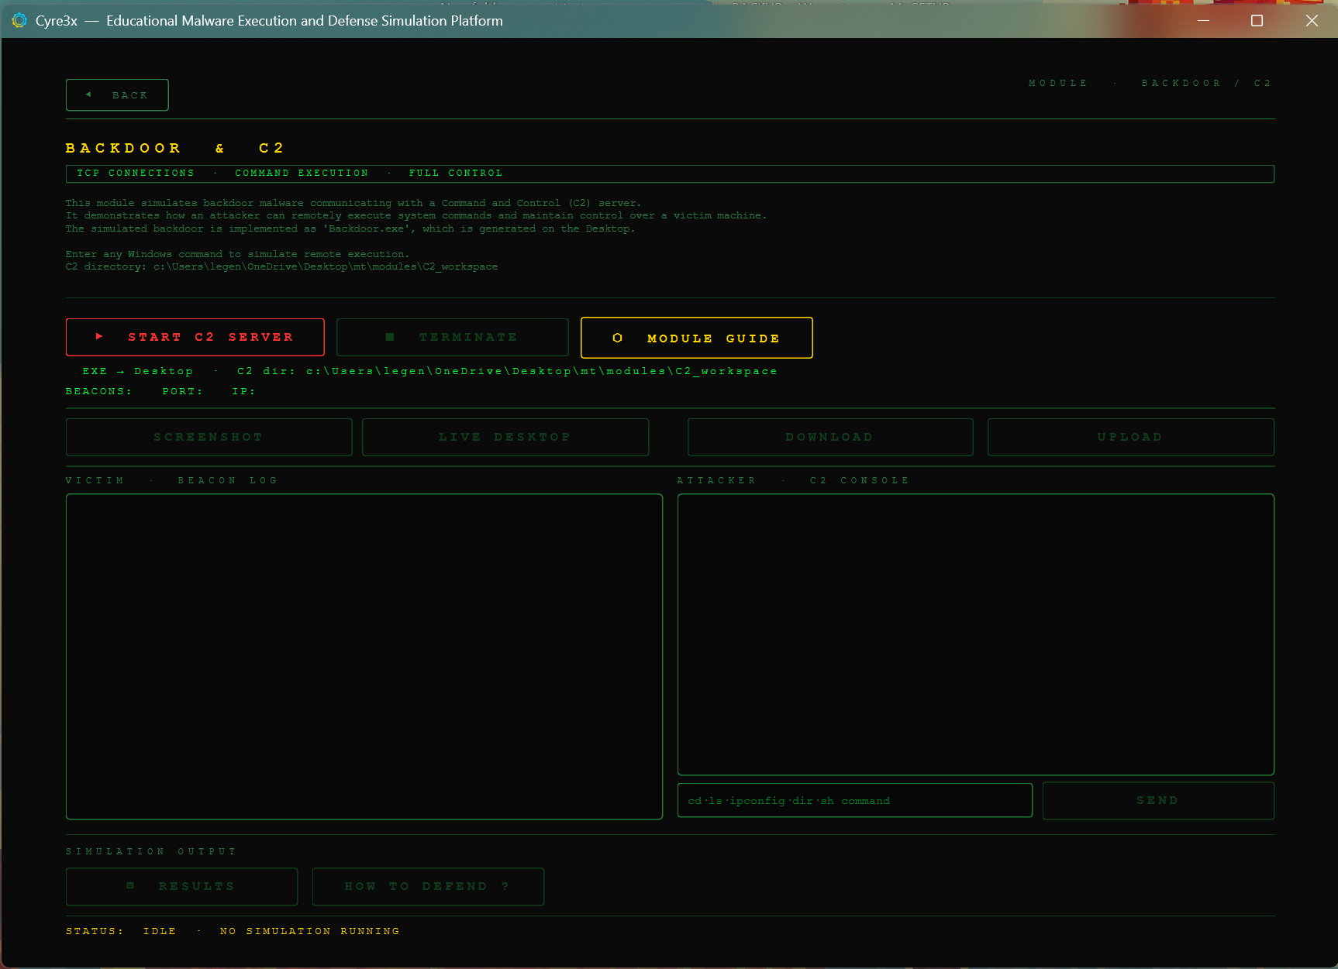Go back with the BACK button

tap(117, 95)
